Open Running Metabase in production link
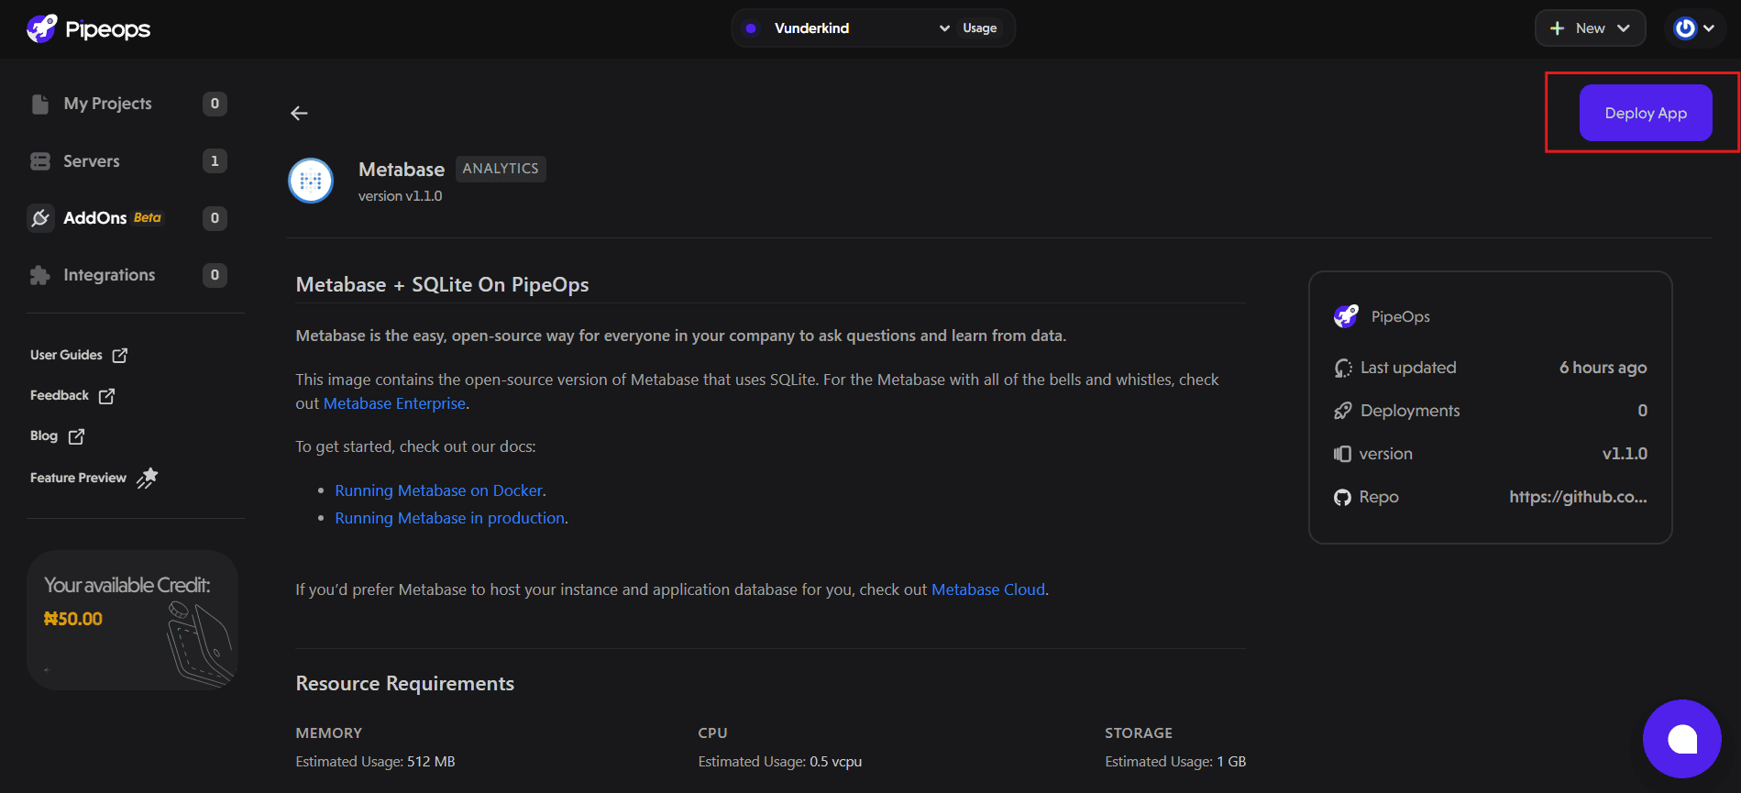This screenshot has width=1741, height=793. click(449, 518)
